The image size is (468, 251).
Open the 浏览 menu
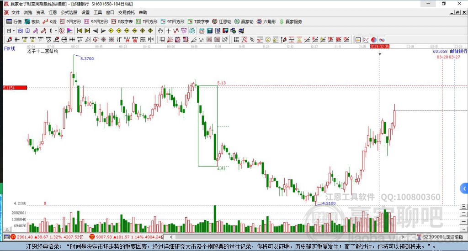click(x=28, y=12)
